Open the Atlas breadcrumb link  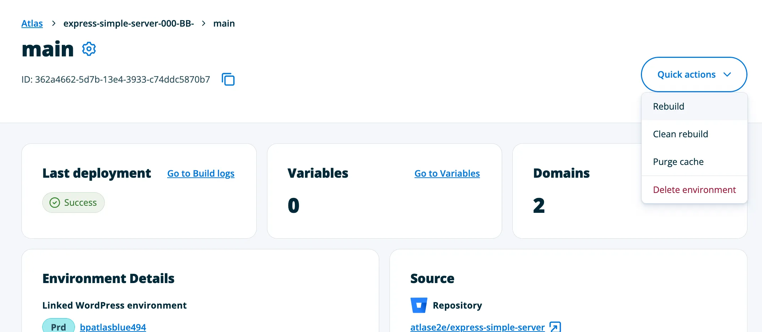[x=32, y=23]
